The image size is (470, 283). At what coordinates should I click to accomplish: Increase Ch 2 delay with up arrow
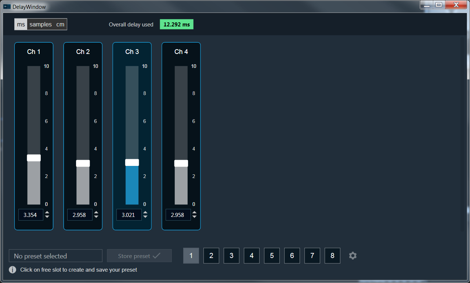[96, 213]
